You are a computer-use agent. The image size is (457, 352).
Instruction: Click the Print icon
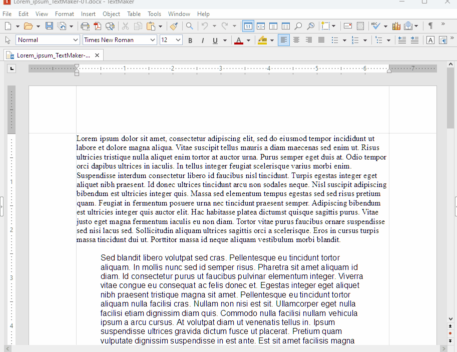pyautogui.click(x=85, y=26)
